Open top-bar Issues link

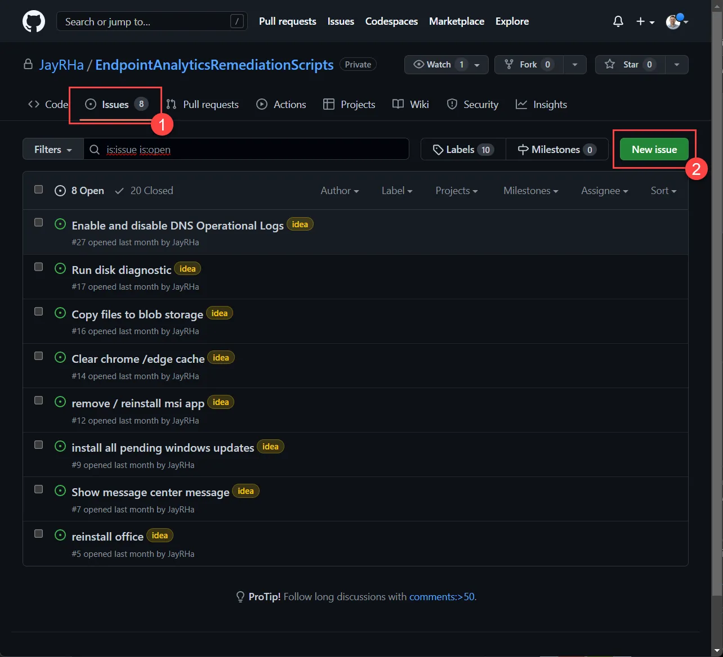coord(341,21)
